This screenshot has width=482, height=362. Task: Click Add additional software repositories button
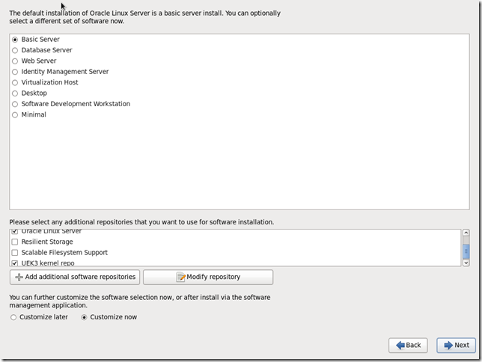point(75,277)
